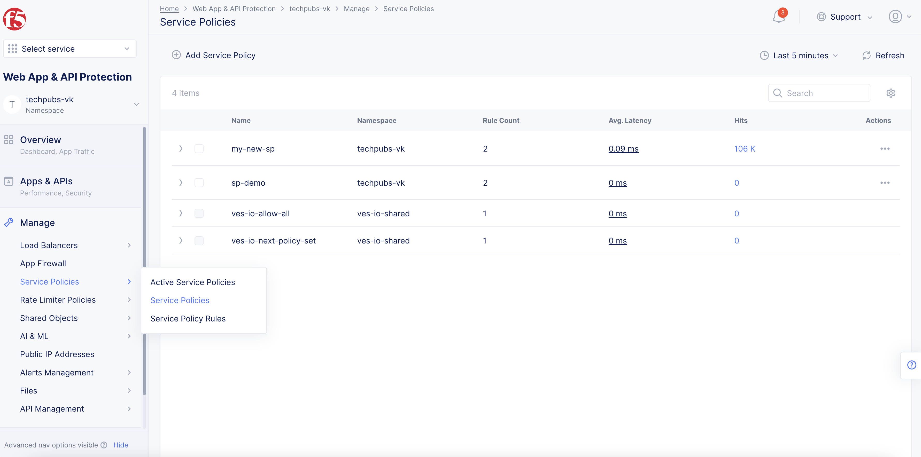Open actions menu for sp-demo row
Screen dimensions: 921x457
[885, 183]
